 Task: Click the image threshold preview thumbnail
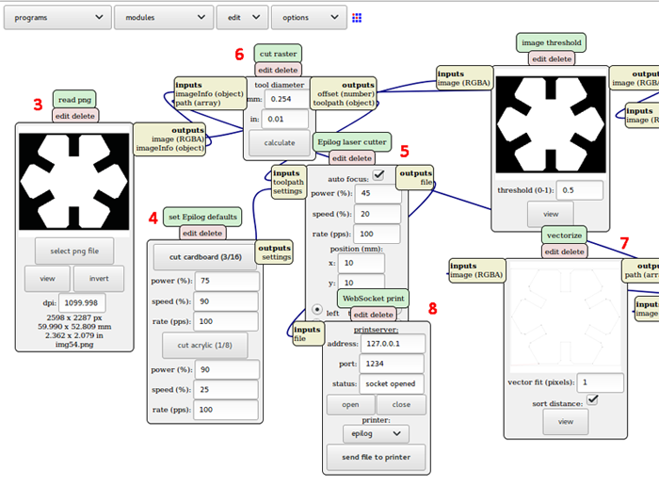point(551,124)
